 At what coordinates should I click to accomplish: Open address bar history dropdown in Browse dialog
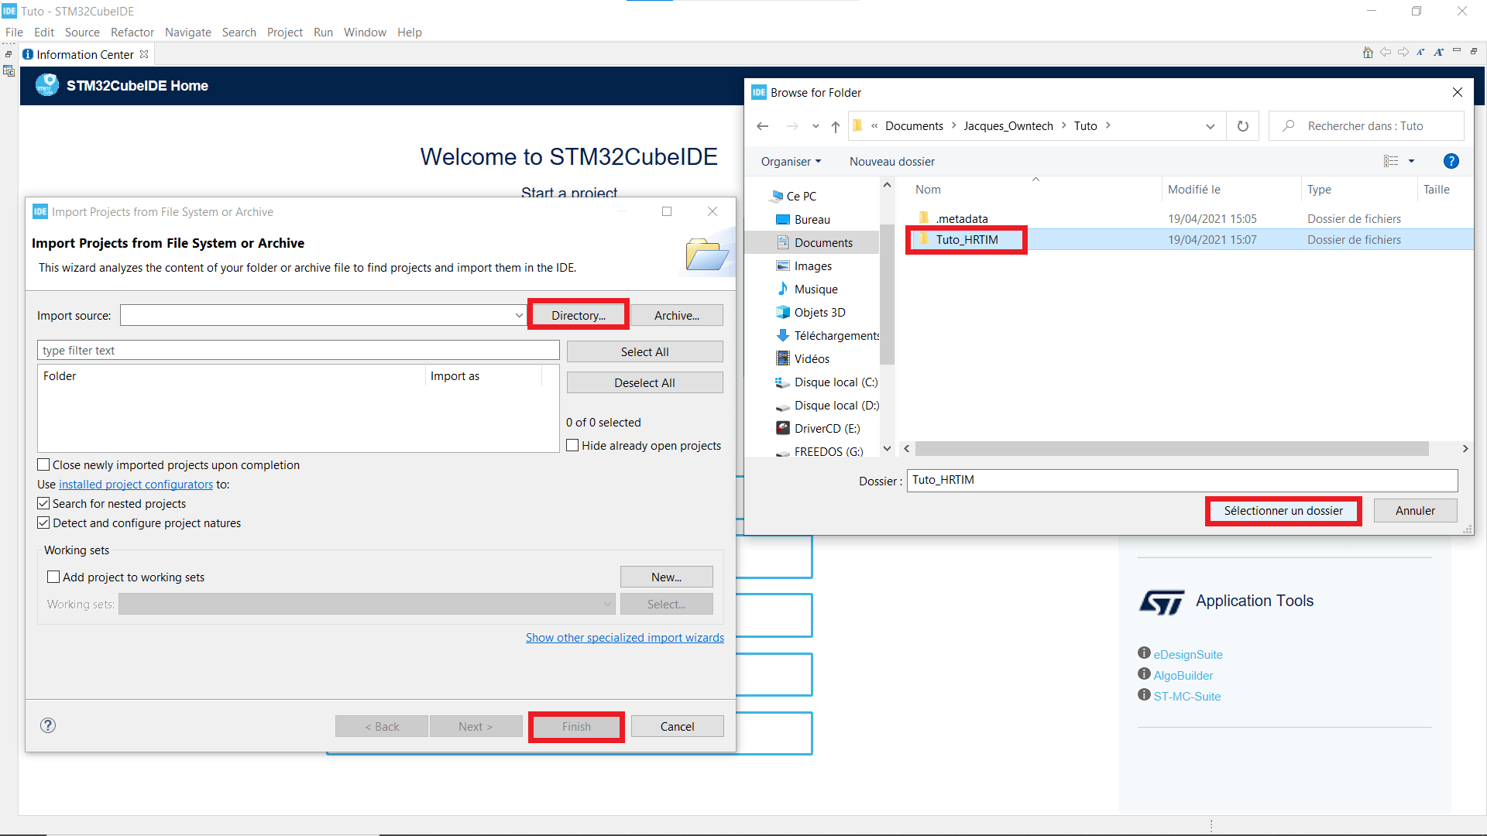pyautogui.click(x=1211, y=126)
